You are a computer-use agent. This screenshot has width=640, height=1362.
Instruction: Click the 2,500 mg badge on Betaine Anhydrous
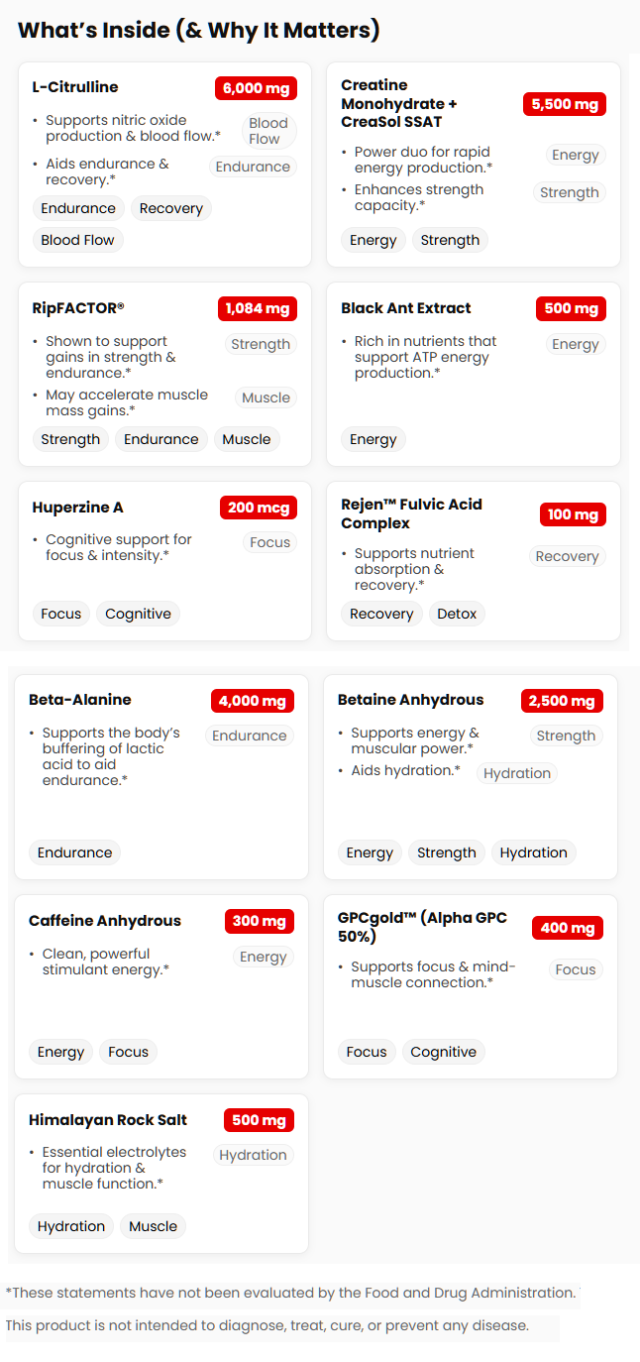click(562, 701)
